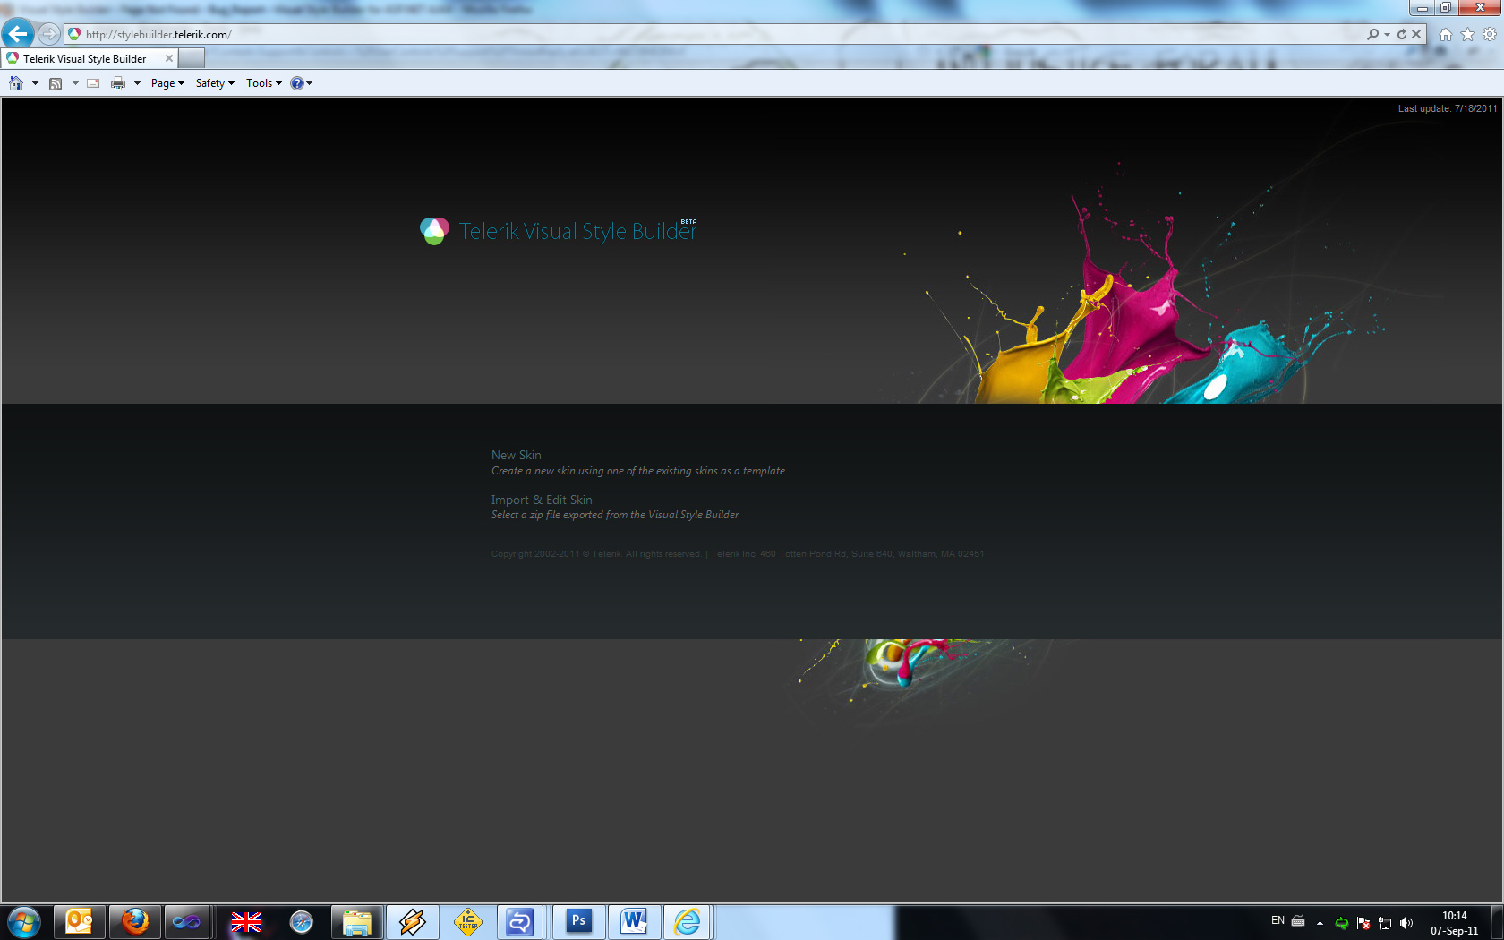Viewport: 1504px width, 940px height.
Task: Click the EN language indicator in system tray
Action: [1278, 920]
